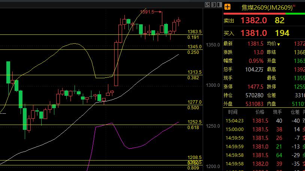Click the 外盘 value 531083
The width and height of the screenshot is (305, 171).
254,104
